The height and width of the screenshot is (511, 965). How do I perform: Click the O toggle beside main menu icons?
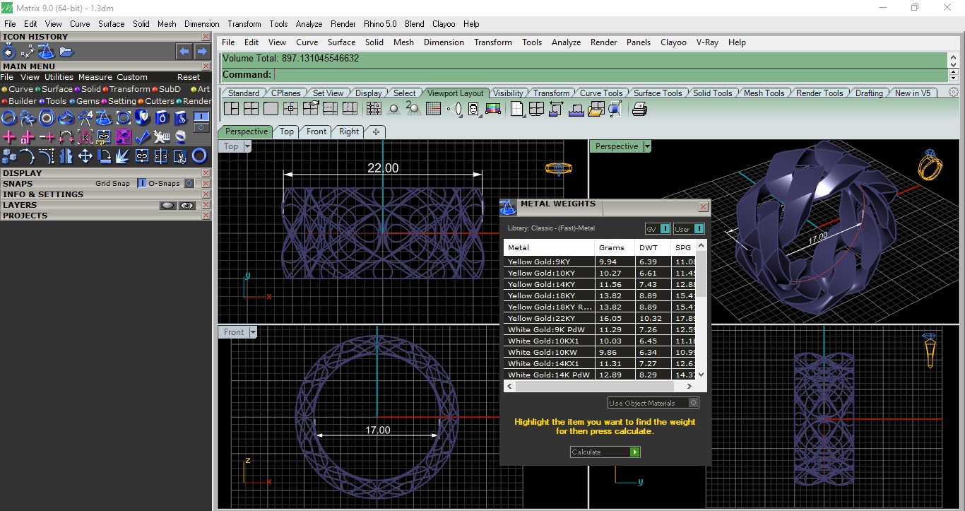(201, 128)
